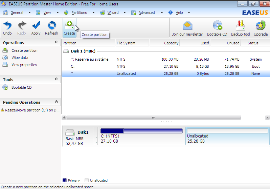
Task: Collapse the Tools panel
Action: pyautogui.click(x=56, y=79)
